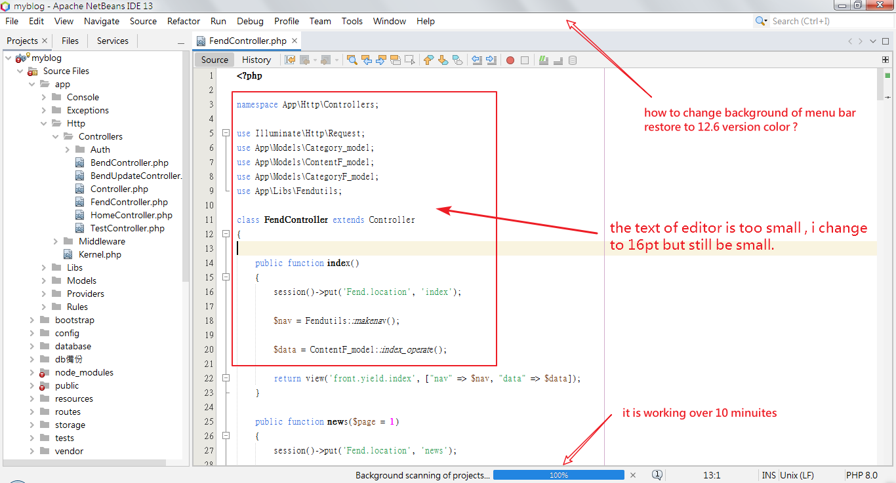Collapse class fold at line 12
Image resolution: width=896 pixels, height=483 pixels.
point(226,234)
